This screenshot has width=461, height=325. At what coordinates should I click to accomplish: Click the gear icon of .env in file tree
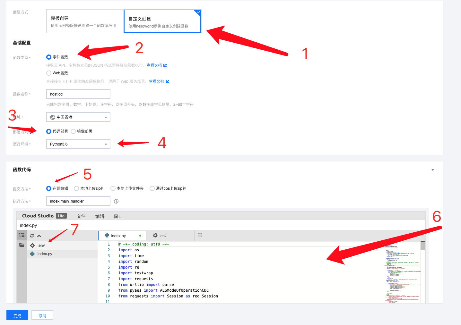32,246
